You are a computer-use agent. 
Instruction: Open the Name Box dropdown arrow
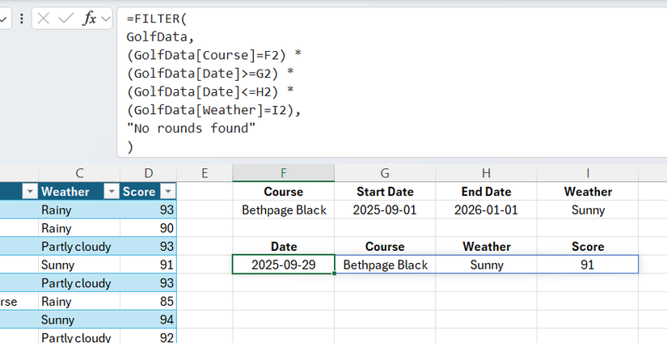3,19
